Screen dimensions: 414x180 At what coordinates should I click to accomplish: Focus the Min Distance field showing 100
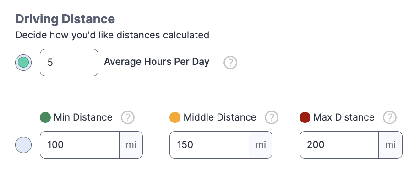[80, 145]
